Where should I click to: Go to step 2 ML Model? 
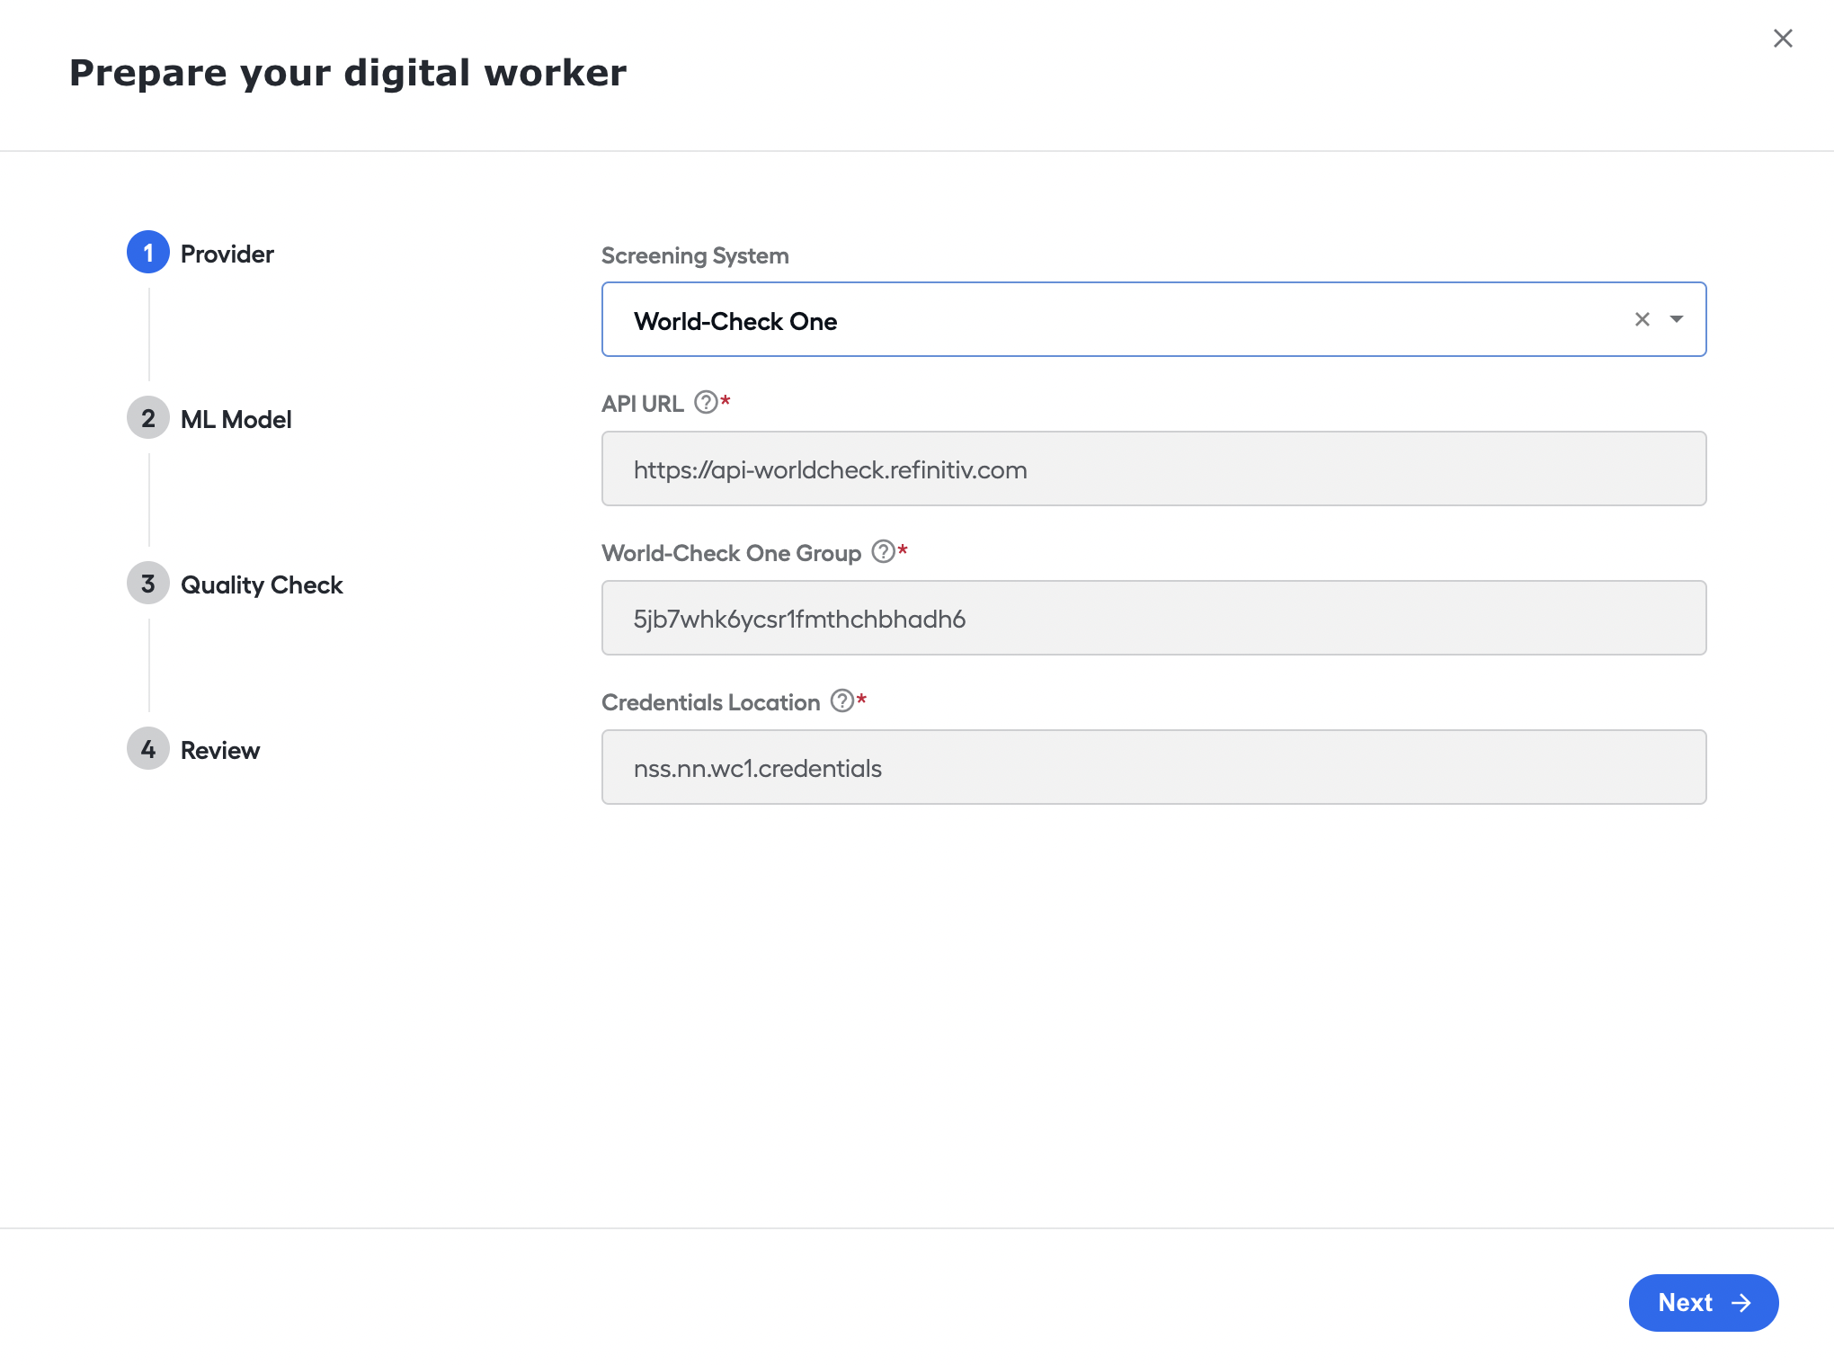point(209,418)
